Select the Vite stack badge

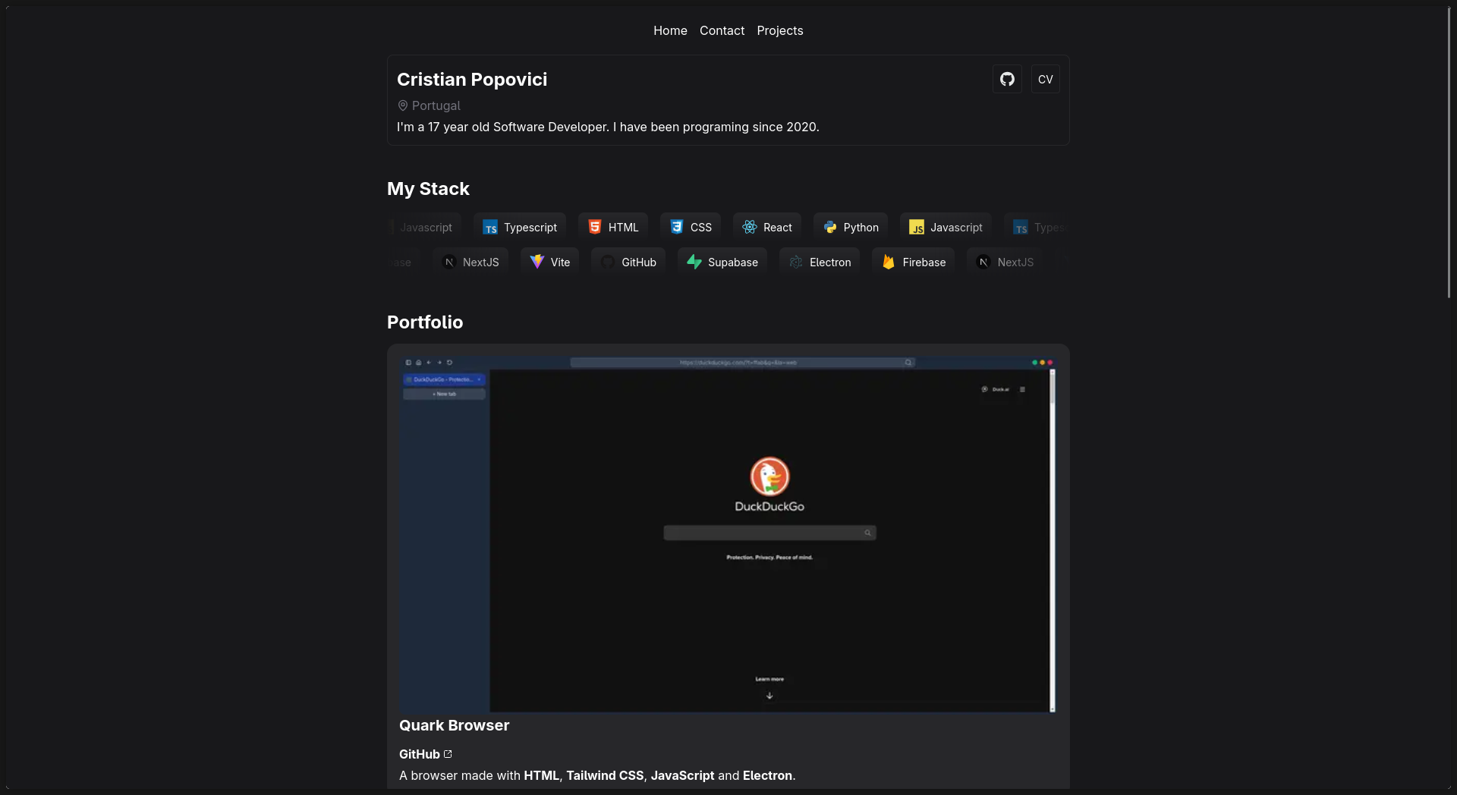[x=549, y=261]
